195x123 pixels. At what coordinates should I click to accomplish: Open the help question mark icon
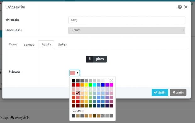180,7
